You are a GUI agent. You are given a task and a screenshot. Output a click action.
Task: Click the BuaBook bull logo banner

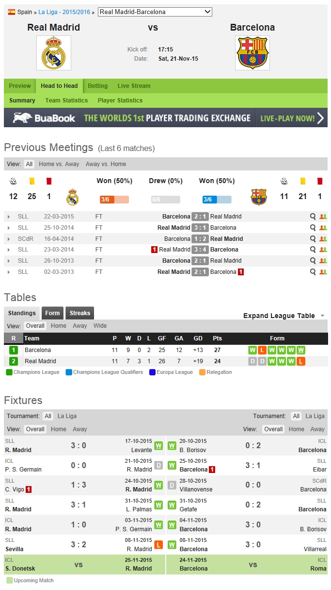pyautogui.click(x=44, y=118)
